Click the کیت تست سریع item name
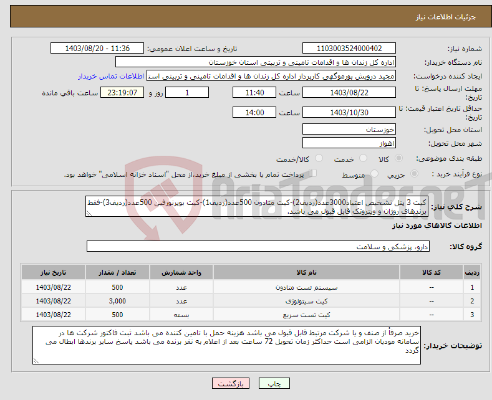This screenshot has width=492, height=400. point(306,315)
